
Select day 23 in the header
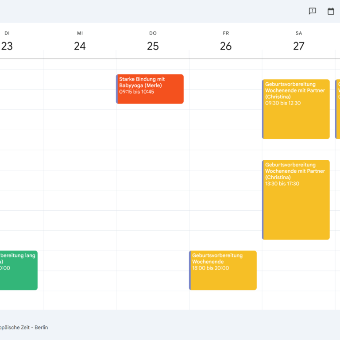[7, 46]
